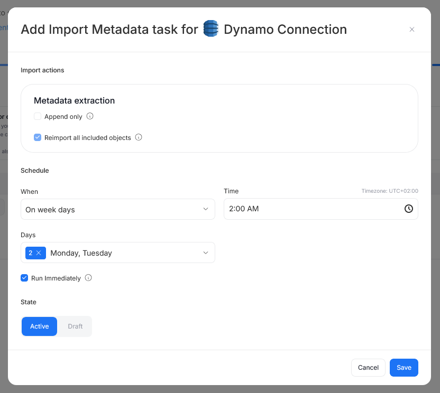Click the Dynamo Connection database icon
The width and height of the screenshot is (440, 393).
[210, 29]
